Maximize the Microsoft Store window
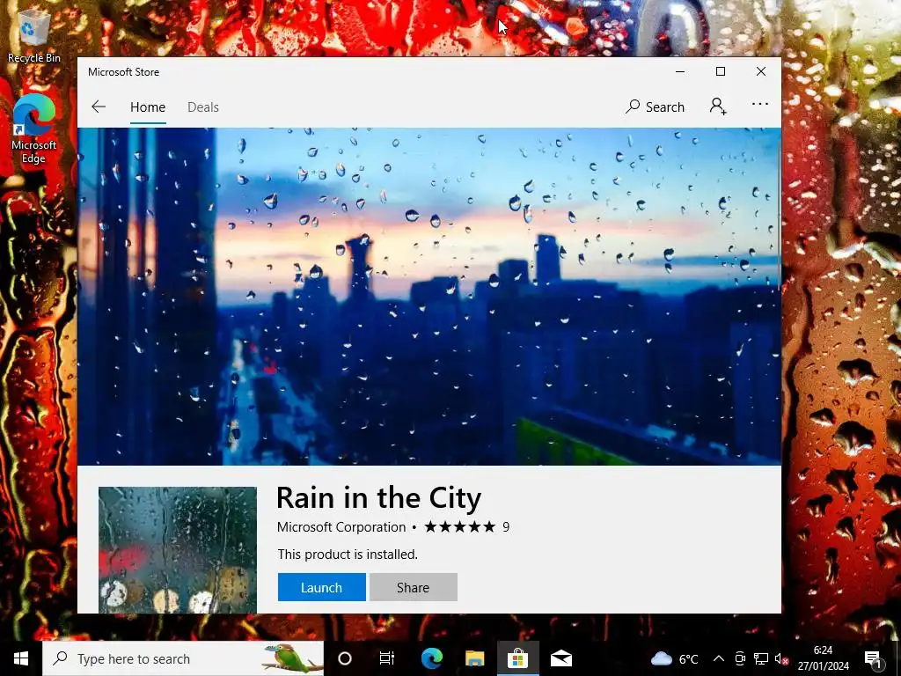901x676 pixels. tap(721, 71)
